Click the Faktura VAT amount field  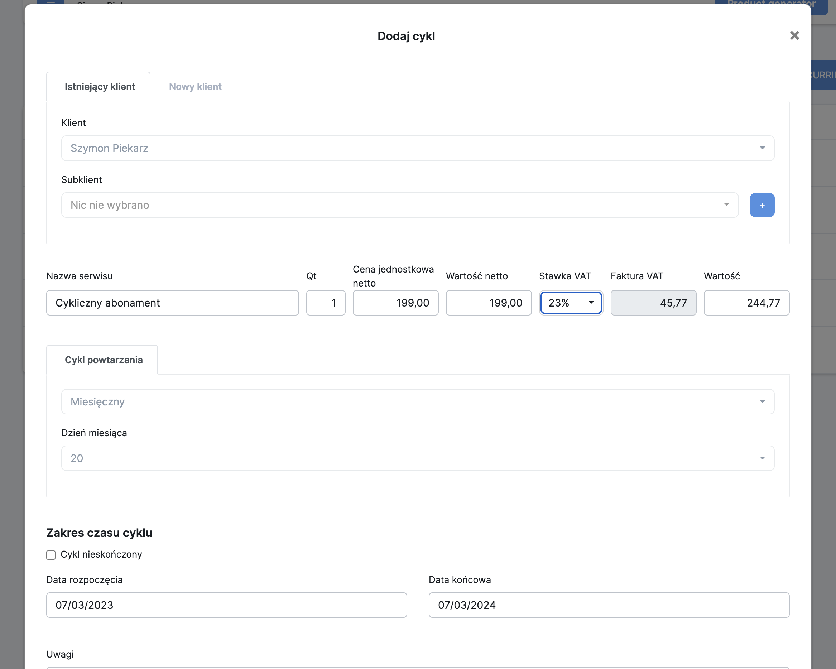(653, 303)
